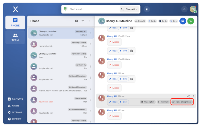Open the dial pad grid icon
This screenshot has width=202, height=126.
point(66,9)
